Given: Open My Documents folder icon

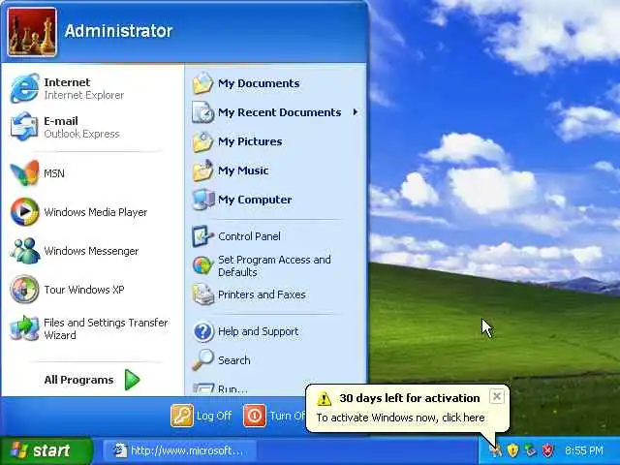Looking at the screenshot, I should tap(202, 83).
